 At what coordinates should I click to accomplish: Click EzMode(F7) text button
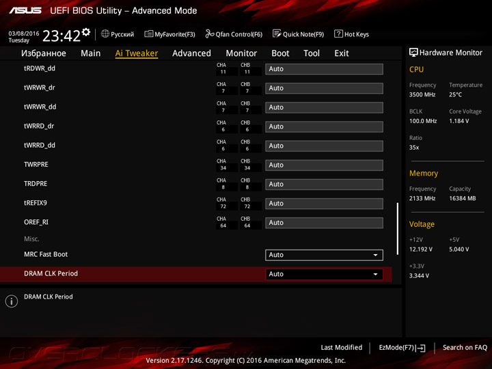[396, 348]
